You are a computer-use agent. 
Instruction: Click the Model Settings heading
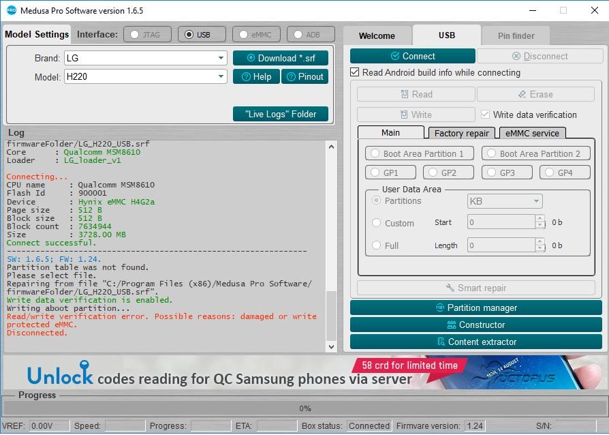(x=37, y=34)
